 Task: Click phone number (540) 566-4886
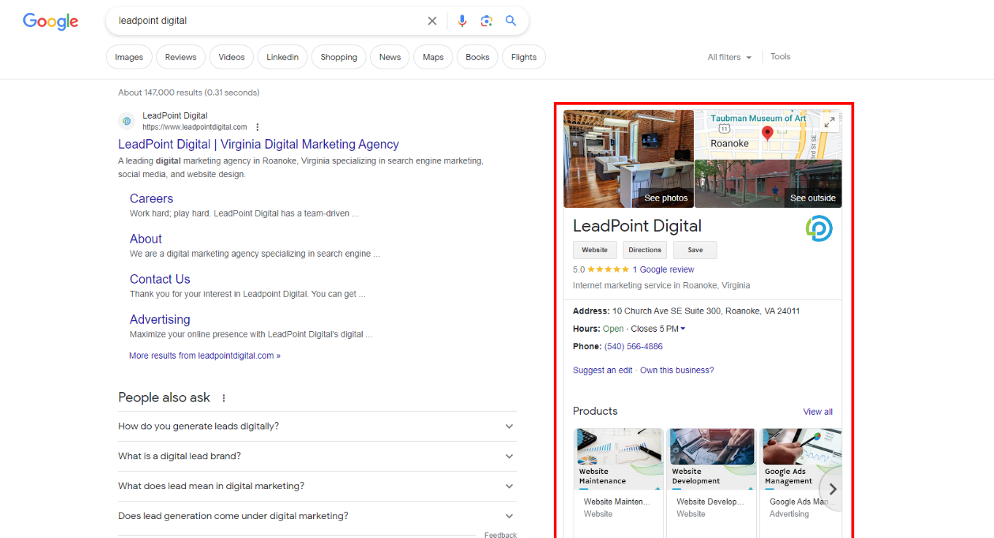coord(633,347)
